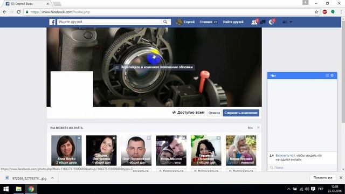Open chat settings gear in Чат header
The image size is (345, 194).
(x=332, y=75)
